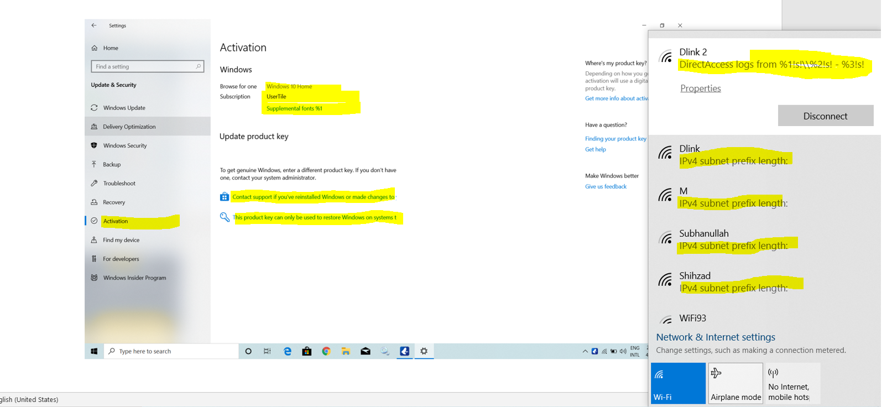892x407 pixels.
Task: Click the 'This product key can only' link
Action: coord(315,217)
